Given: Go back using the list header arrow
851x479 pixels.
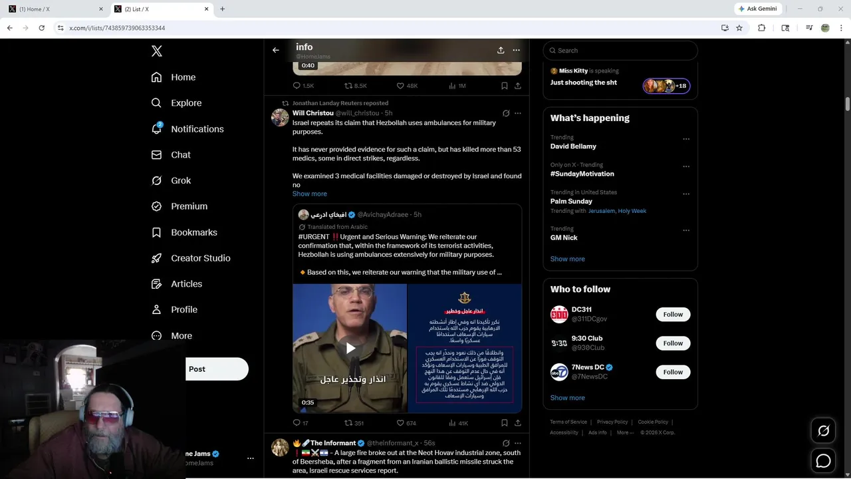Looking at the screenshot, I should click(276, 50).
